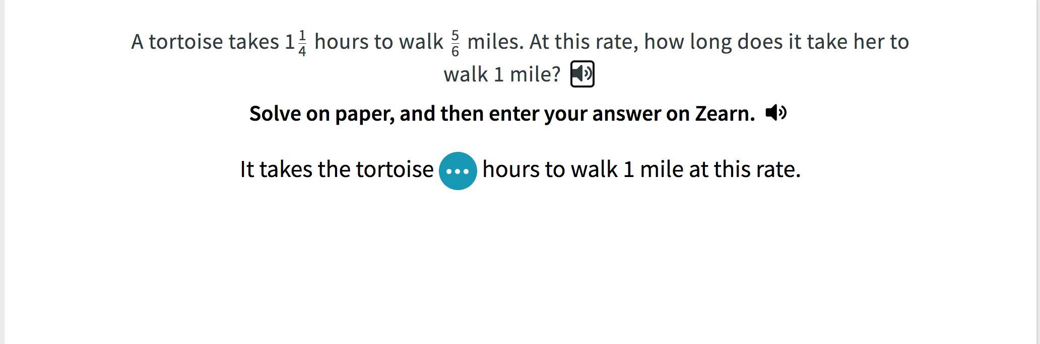This screenshot has height=344, width=1040.
Task: Click "At this rate," in the question
Action: pos(583,42)
